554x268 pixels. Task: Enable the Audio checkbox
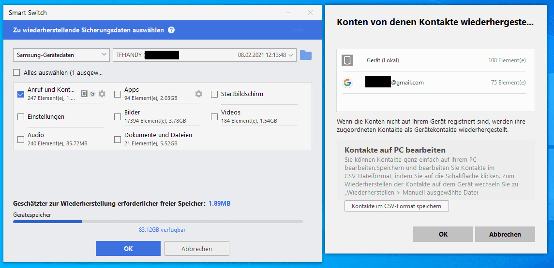(x=20, y=139)
